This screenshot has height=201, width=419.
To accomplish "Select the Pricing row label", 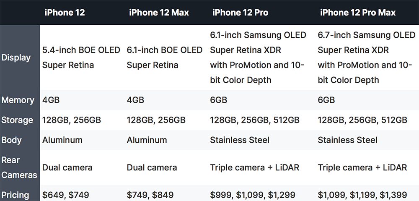I will [x=15, y=195].
